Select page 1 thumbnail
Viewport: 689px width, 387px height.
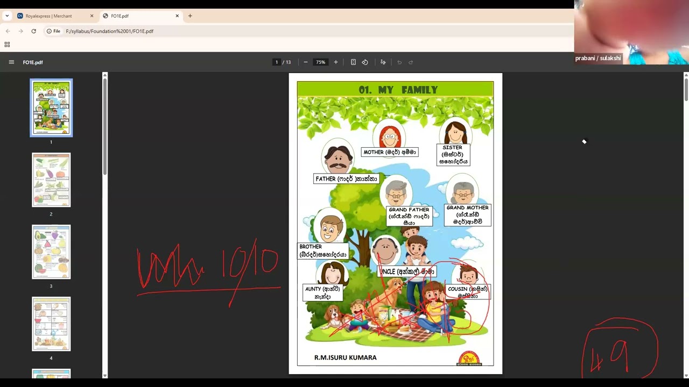click(51, 108)
